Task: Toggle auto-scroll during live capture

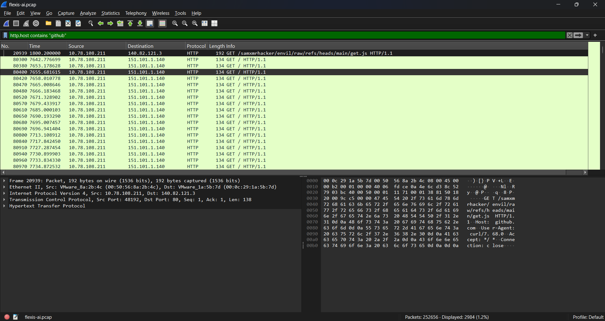Action: 150,23
